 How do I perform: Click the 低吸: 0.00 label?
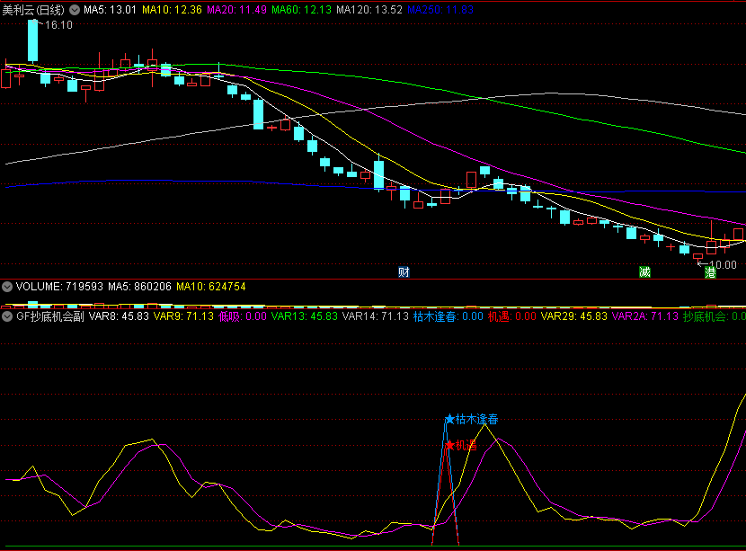tap(242, 316)
